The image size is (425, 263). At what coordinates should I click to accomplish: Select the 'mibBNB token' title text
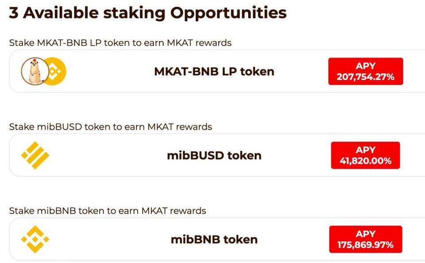(x=214, y=239)
